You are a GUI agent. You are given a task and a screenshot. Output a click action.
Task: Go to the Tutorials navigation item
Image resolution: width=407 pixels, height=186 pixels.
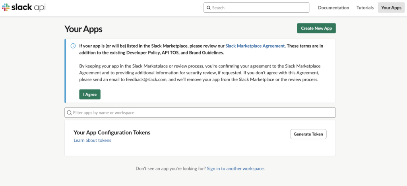pyautogui.click(x=365, y=8)
